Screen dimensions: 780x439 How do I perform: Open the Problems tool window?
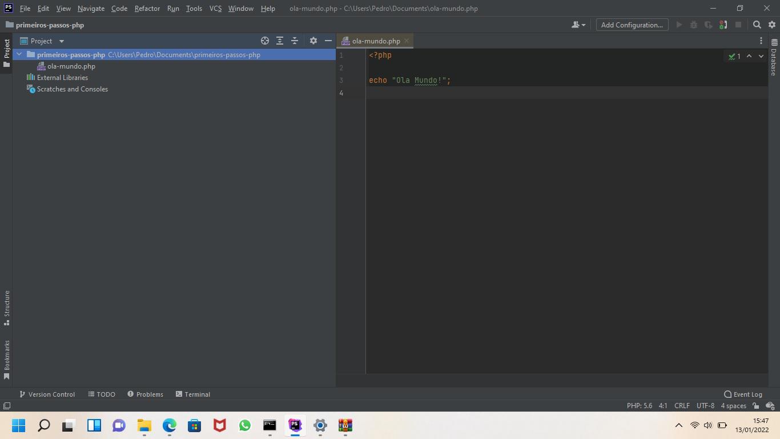coord(145,394)
